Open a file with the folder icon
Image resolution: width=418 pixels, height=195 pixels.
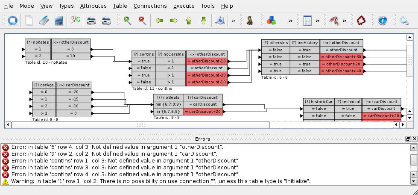point(44,21)
